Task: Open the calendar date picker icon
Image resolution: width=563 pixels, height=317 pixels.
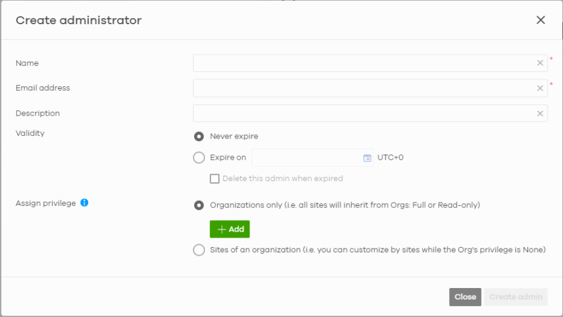Action: click(367, 157)
